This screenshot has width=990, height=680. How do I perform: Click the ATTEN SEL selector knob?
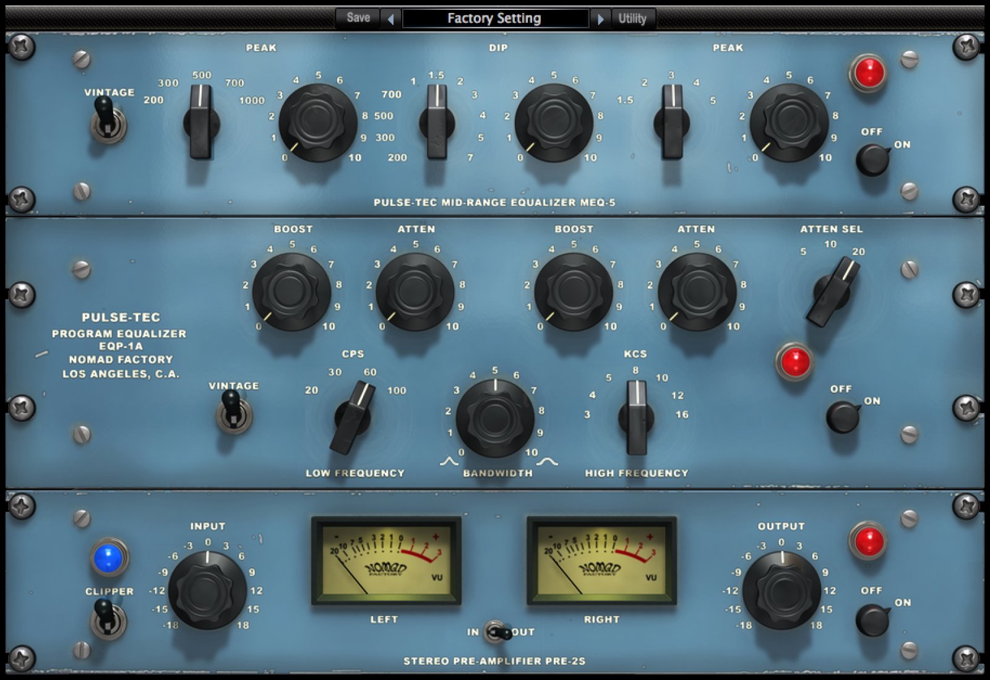coord(832,291)
